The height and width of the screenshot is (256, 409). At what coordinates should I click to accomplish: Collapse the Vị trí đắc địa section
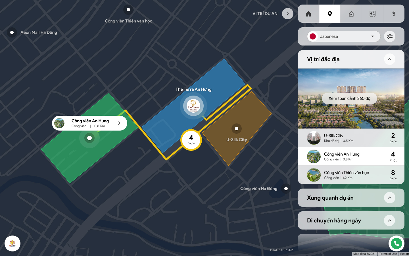(x=390, y=59)
